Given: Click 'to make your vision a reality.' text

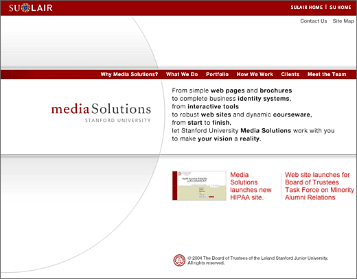Looking at the screenshot, I should point(216,138).
